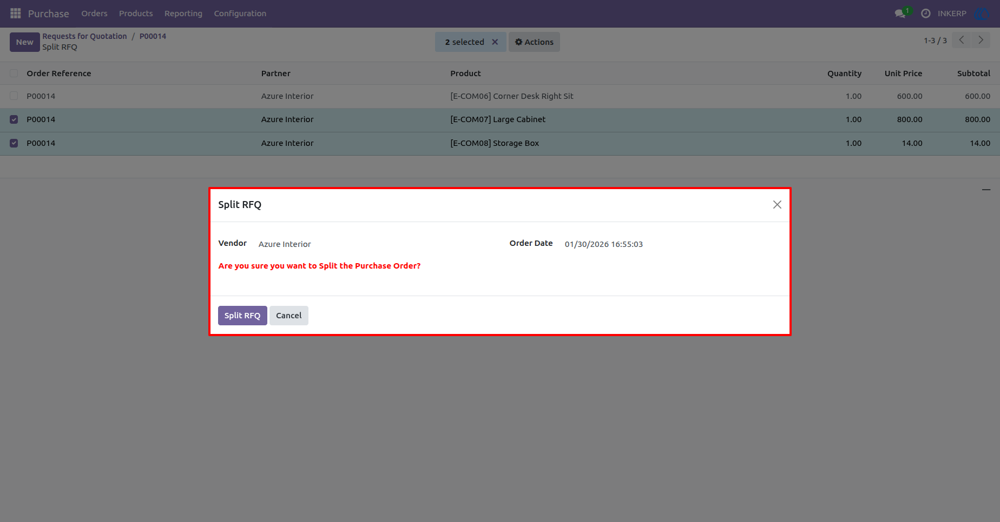Confirm with the Split RFQ button
The height and width of the screenshot is (522, 1000).
click(x=242, y=316)
